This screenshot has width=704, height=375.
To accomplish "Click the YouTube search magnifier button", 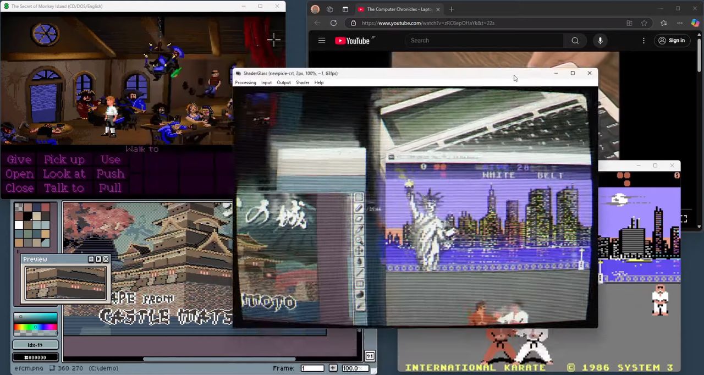I will (575, 41).
